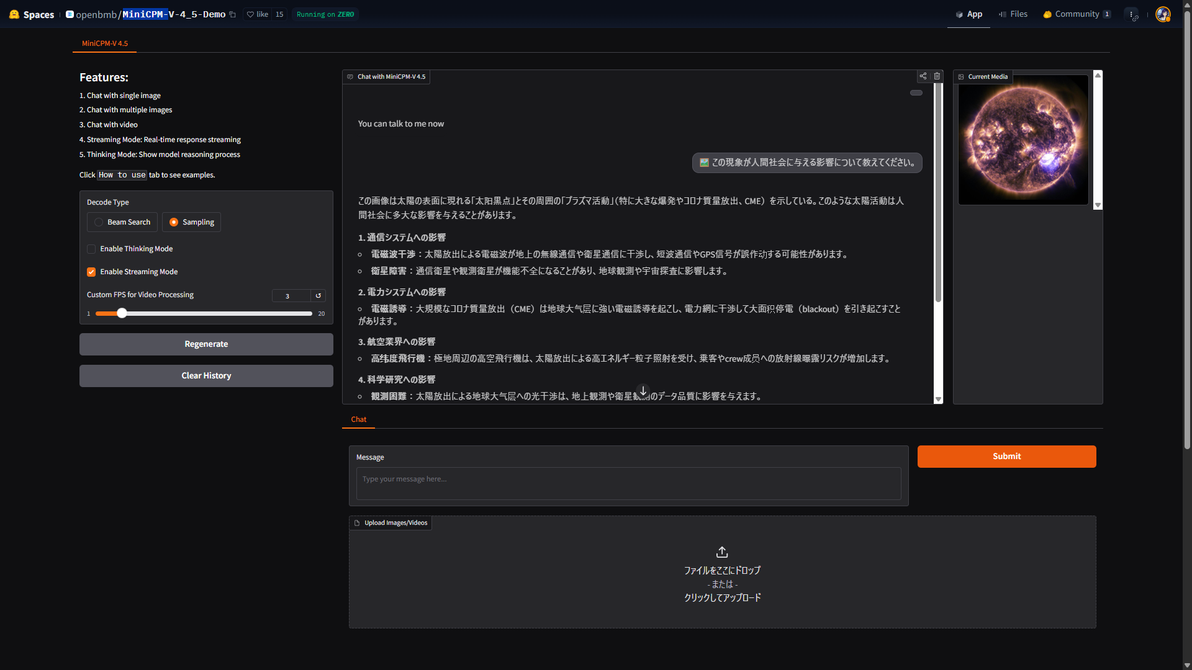Click the Message text input field
1192x670 pixels.
point(628,483)
